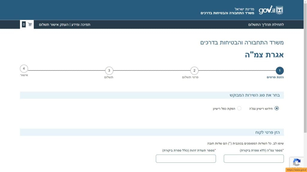Open the shopping cart icon
Image resolution: width=307 pixels, height=172 pixels.
(30, 24)
